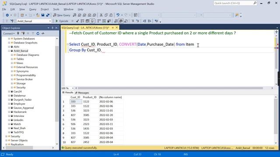Click Change Connection icon left of database dropdown
Viewport: 280px width, 157px height.
(12, 21)
